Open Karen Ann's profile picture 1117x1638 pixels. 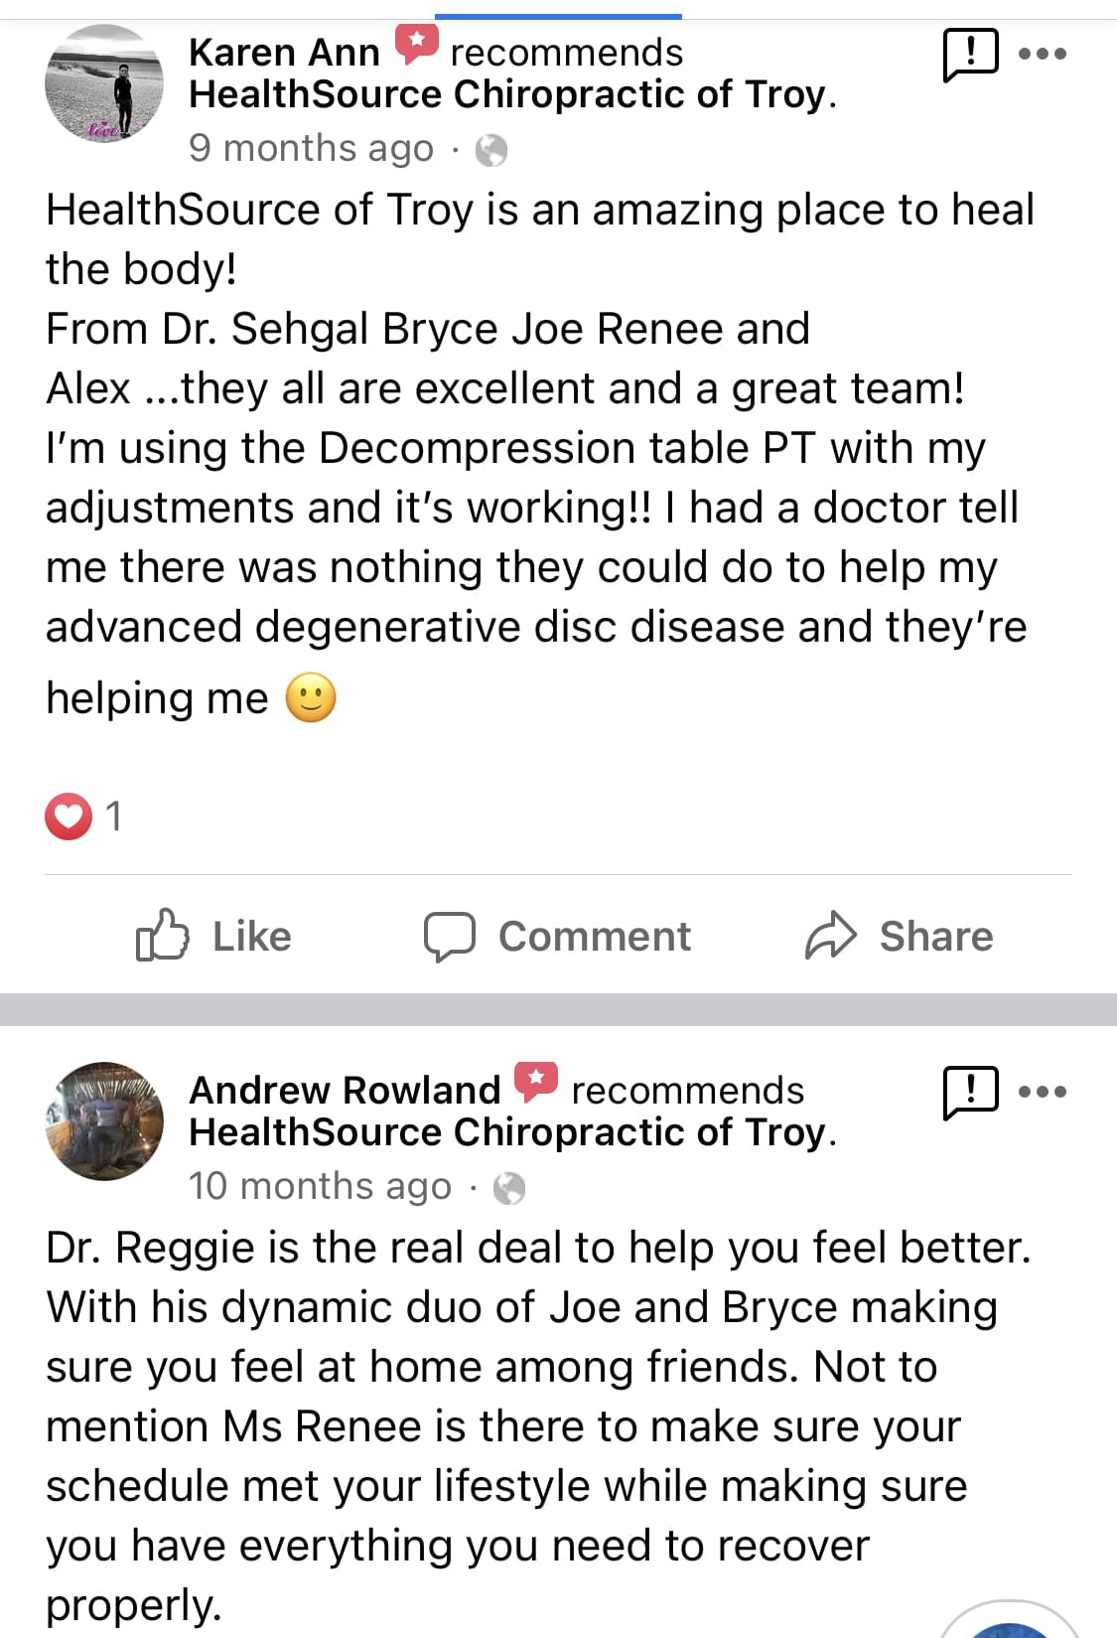(103, 83)
